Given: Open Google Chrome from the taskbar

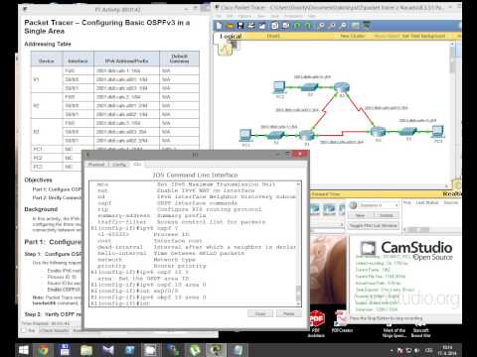Looking at the screenshot, I should point(43,350).
